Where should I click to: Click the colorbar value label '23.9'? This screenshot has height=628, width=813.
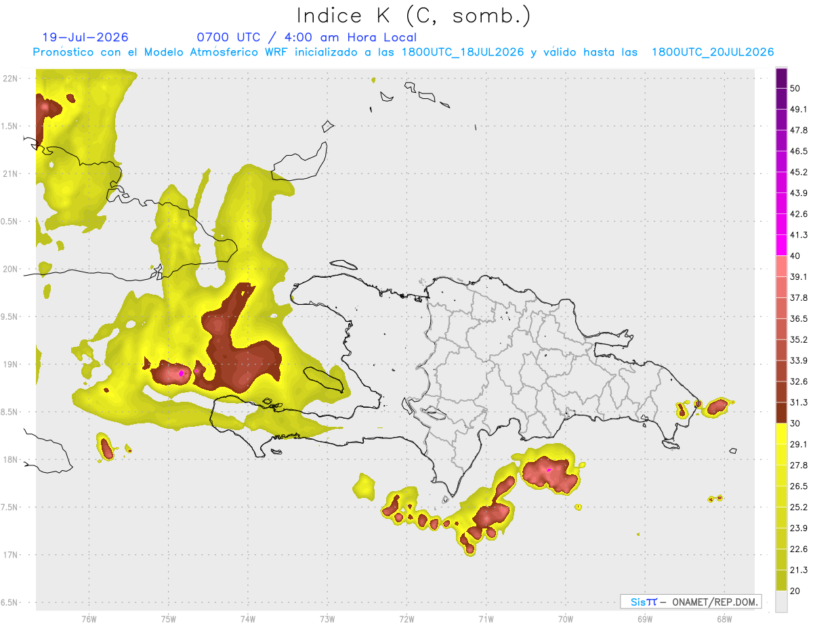(x=799, y=528)
